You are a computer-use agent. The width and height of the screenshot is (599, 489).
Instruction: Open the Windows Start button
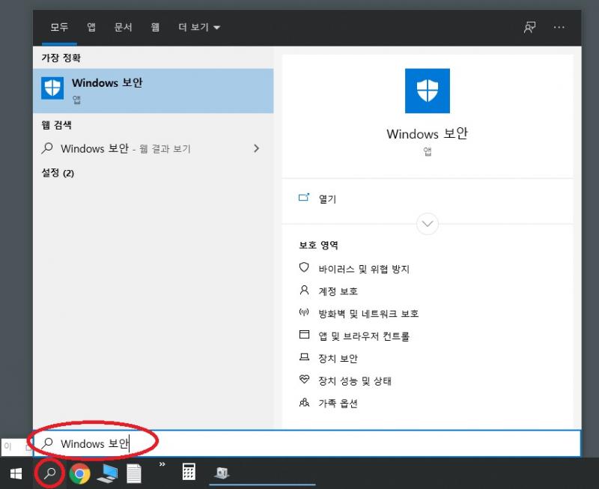pos(16,473)
